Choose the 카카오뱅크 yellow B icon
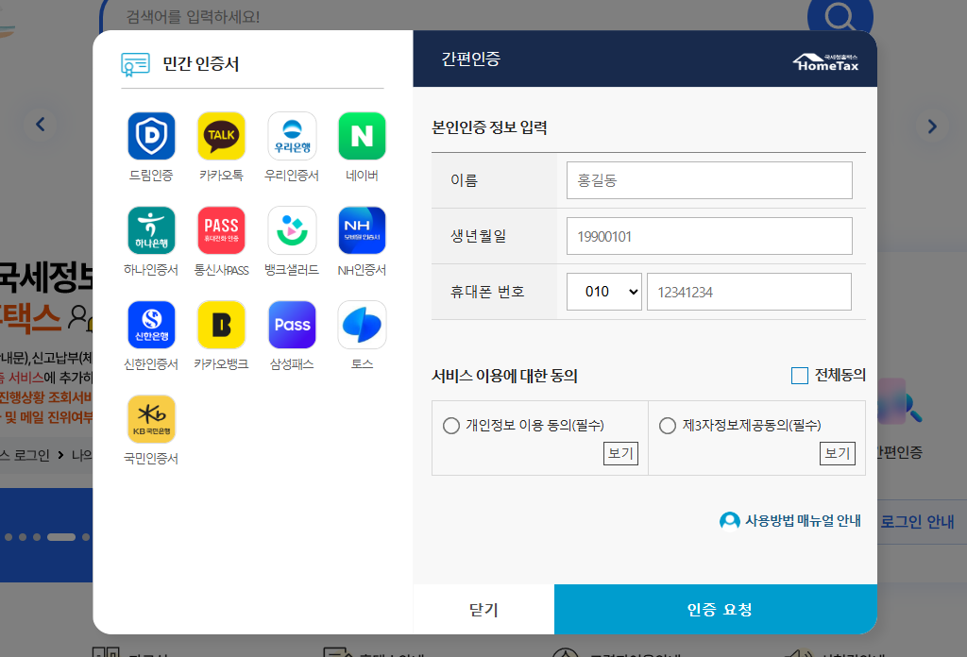 tap(221, 325)
